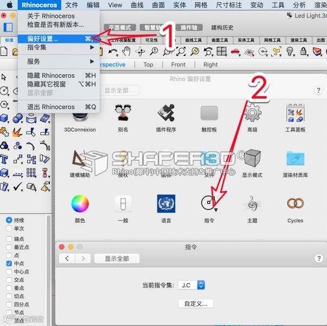This screenshot has width=327, height=326.
Task: Enable the 中心点 center snap checkbox
Action: pos(9,272)
